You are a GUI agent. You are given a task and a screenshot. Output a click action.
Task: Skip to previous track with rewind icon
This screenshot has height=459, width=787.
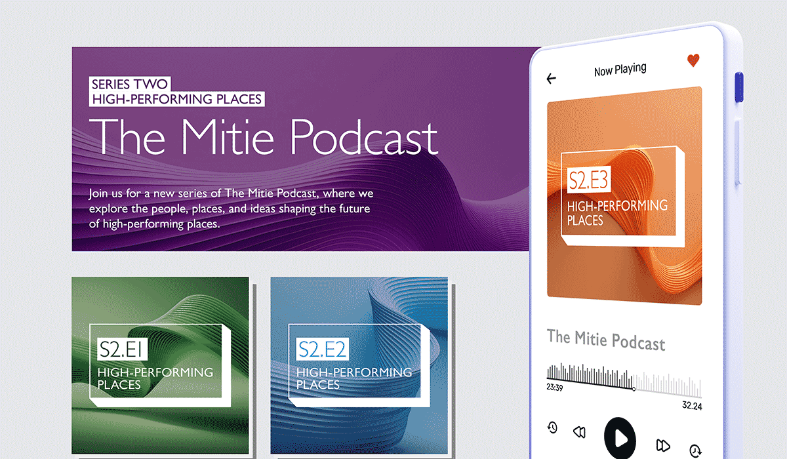coord(579,431)
